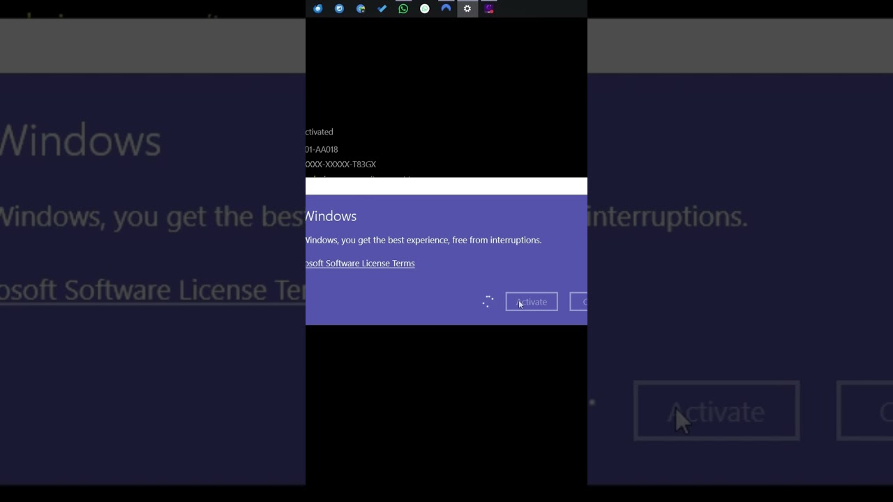Select the product key text ending T83GX

[x=341, y=165]
